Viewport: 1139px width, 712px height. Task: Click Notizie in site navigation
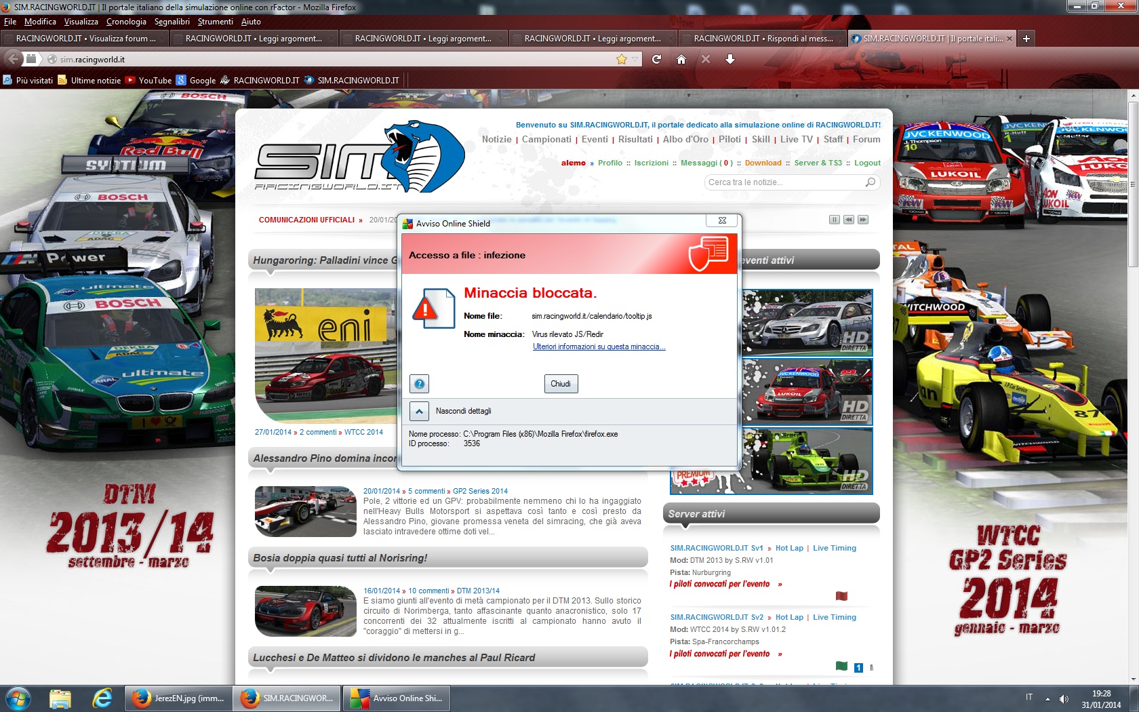497,139
